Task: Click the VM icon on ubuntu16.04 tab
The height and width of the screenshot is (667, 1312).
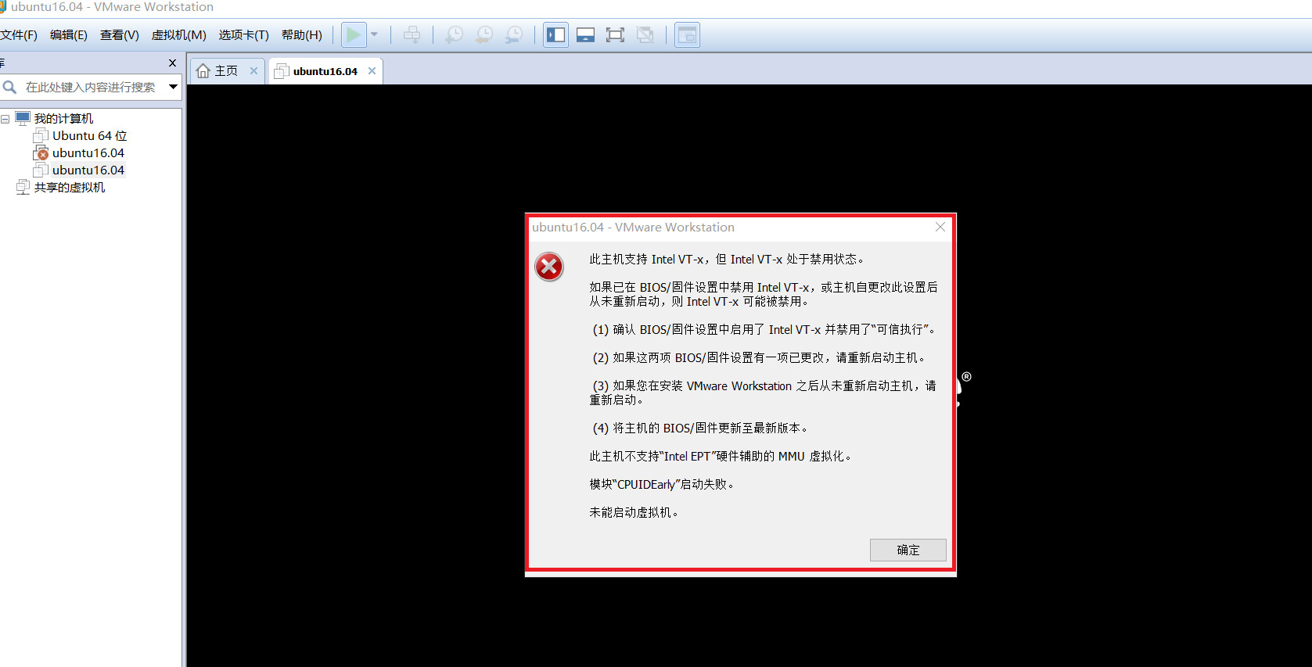Action: point(282,71)
